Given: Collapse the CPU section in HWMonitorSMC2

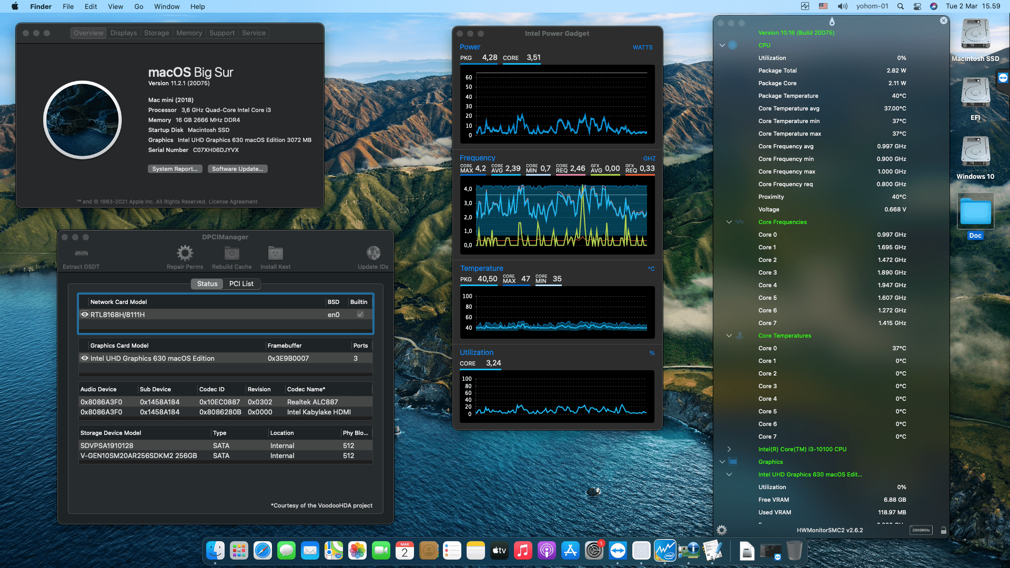Looking at the screenshot, I should (721, 45).
